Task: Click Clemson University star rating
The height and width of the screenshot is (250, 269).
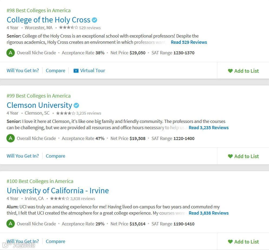Action: click(x=65, y=113)
